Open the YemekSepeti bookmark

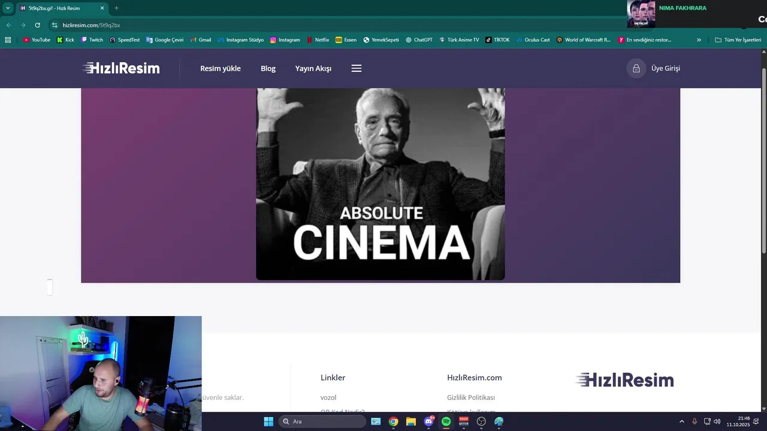(x=381, y=40)
